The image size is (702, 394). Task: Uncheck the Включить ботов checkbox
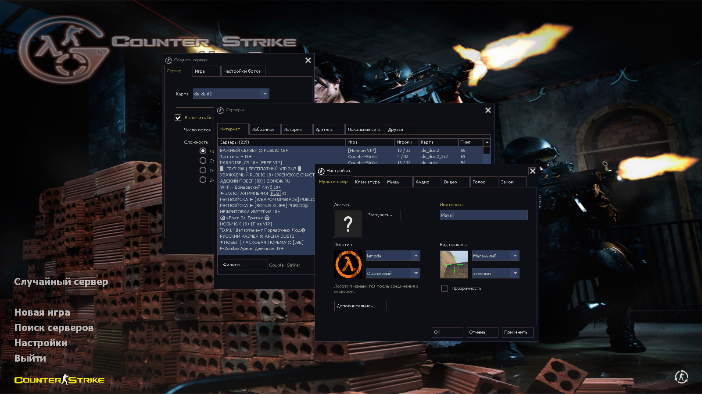178,118
